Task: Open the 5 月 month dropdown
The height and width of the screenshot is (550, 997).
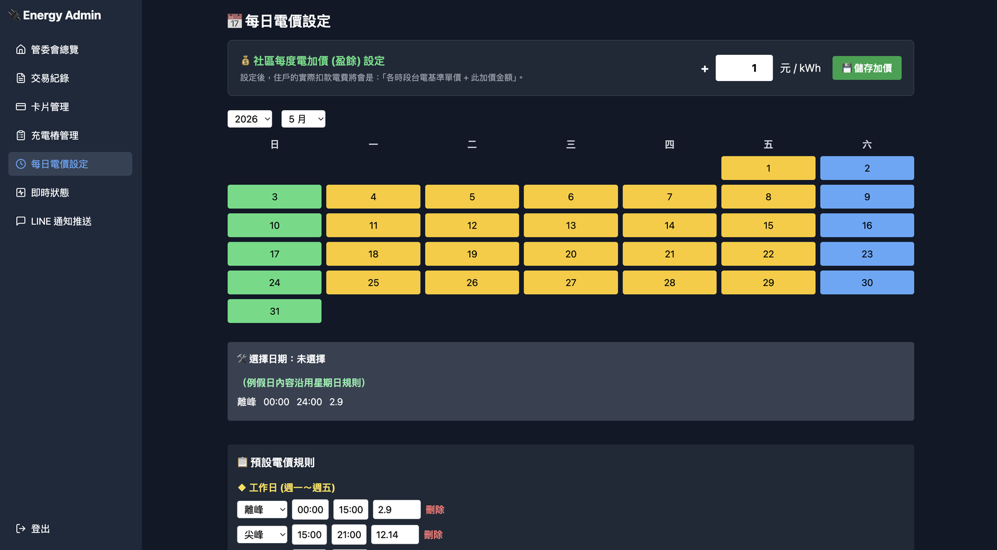Action: coord(303,119)
